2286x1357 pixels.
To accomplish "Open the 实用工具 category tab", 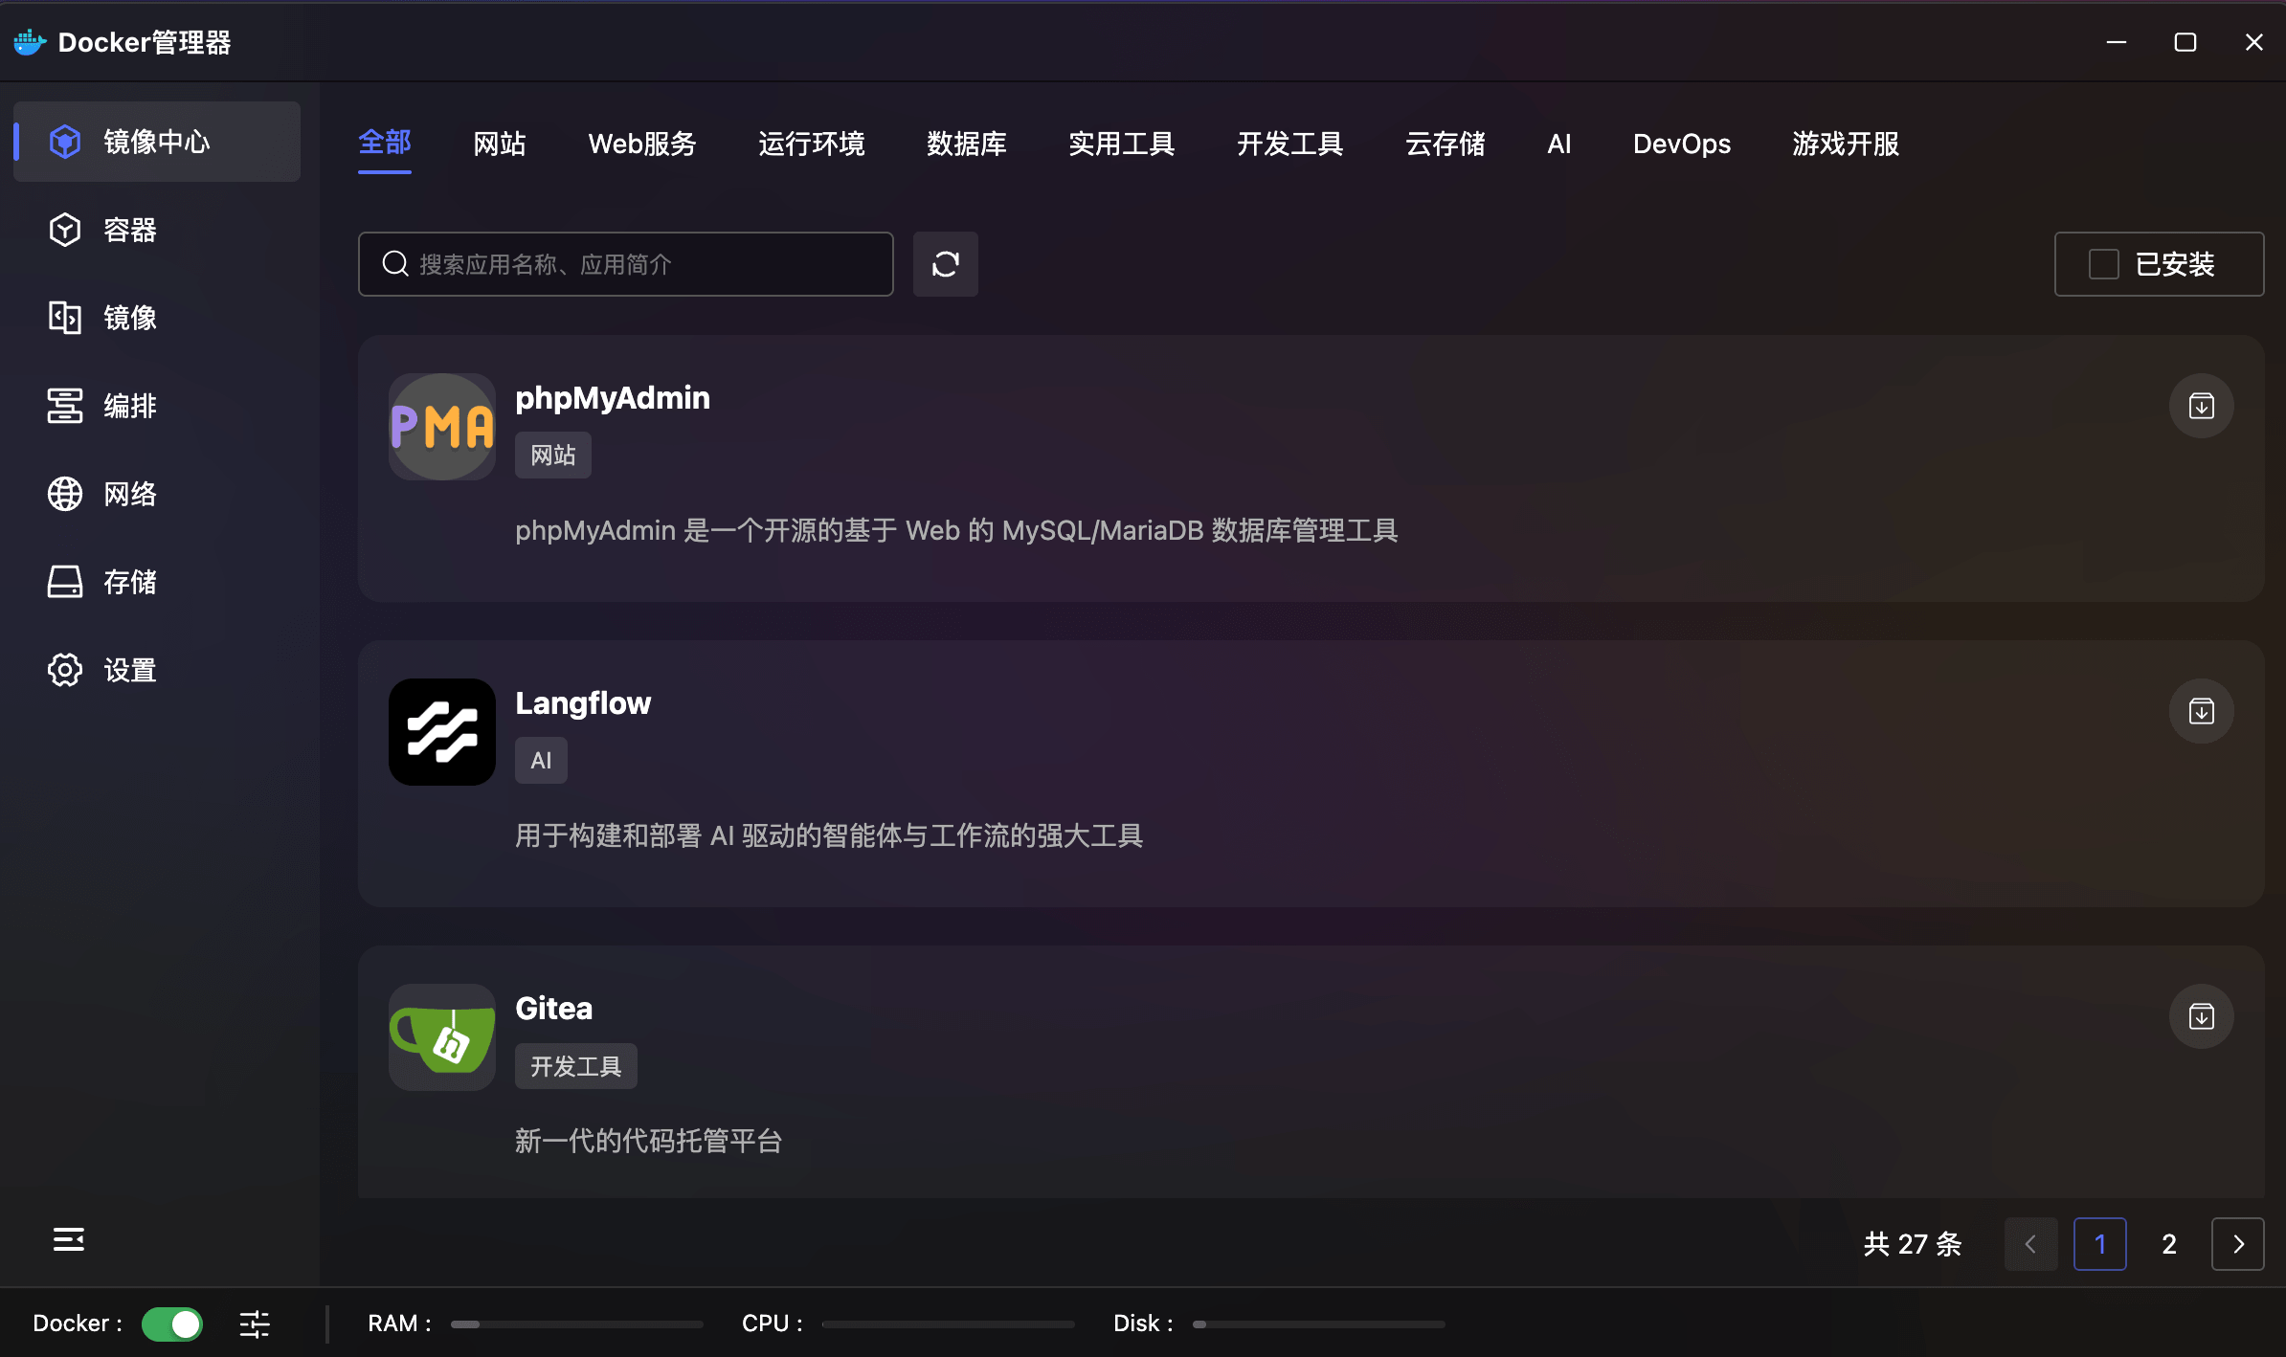I will click(x=1122, y=144).
